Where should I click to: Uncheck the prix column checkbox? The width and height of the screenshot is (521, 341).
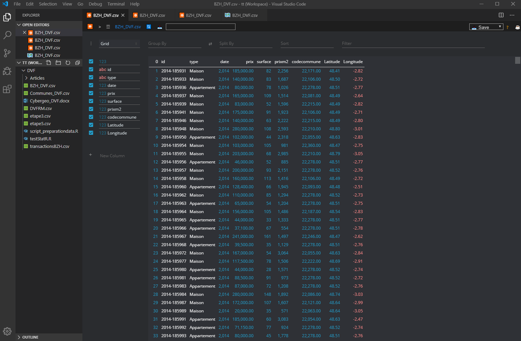coord(91,93)
